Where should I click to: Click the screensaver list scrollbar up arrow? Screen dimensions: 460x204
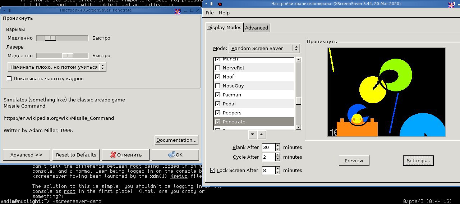pyautogui.click(x=298, y=60)
